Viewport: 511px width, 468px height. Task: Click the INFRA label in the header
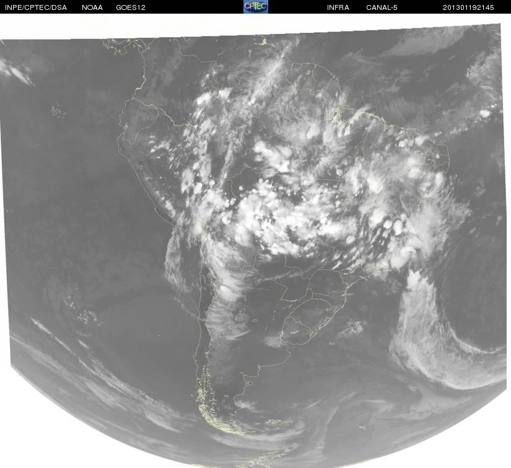[338, 7]
